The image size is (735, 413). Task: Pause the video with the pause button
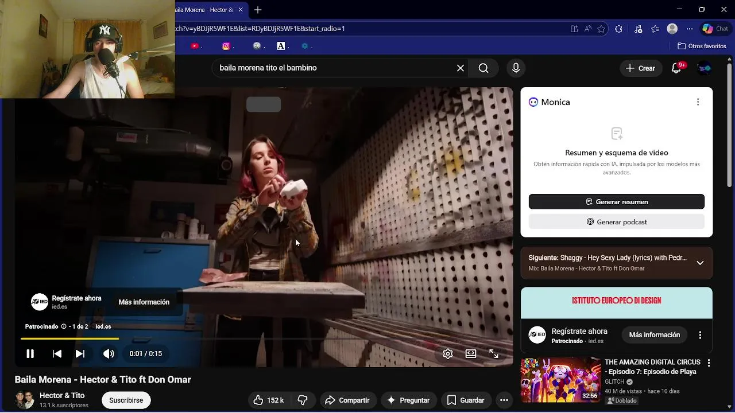[x=30, y=354]
